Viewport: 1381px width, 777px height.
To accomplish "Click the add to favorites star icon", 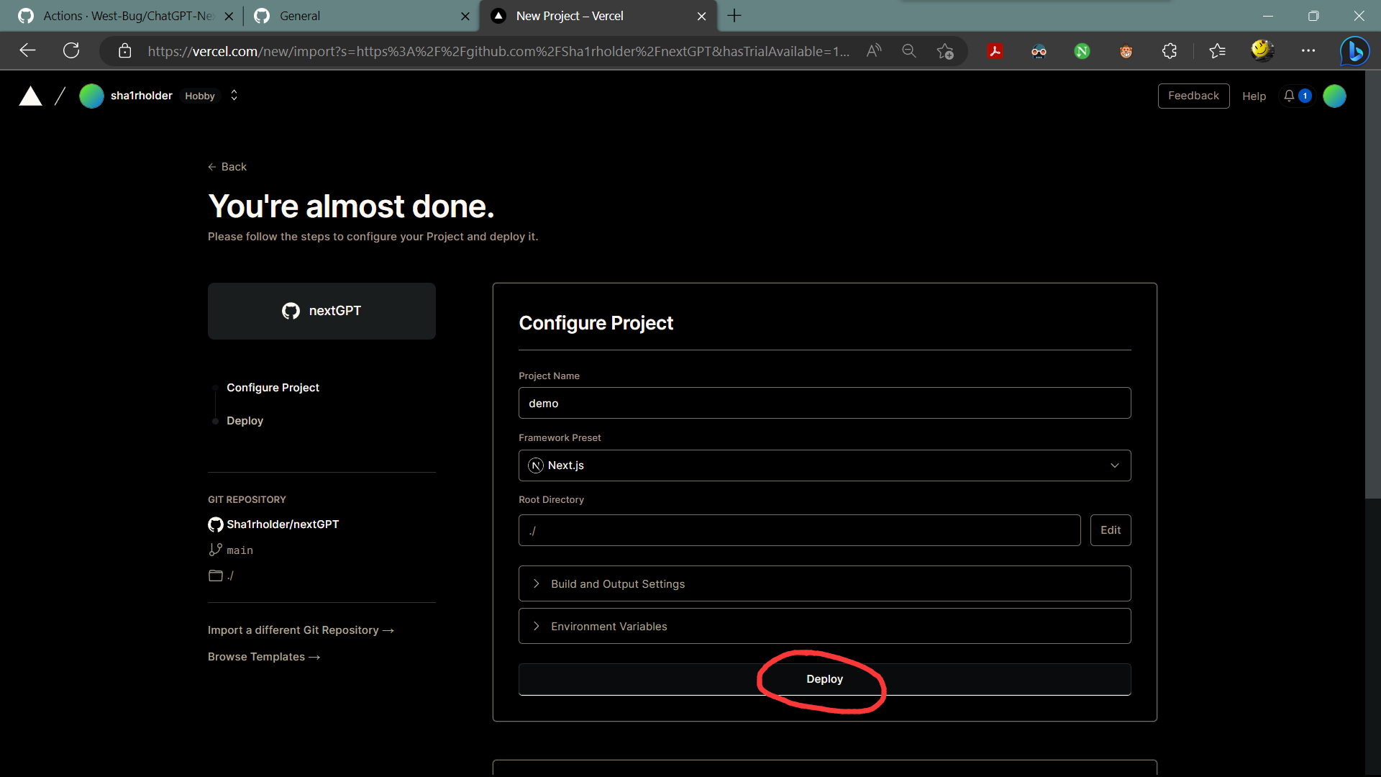I will [945, 51].
